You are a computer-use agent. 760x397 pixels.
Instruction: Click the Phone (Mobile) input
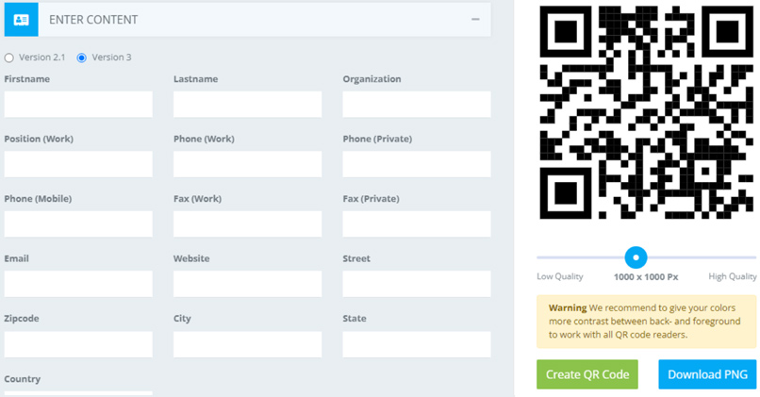click(78, 223)
